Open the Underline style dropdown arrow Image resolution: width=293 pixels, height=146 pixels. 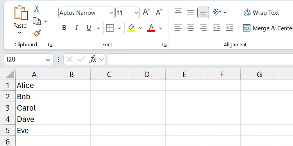(x=98, y=28)
